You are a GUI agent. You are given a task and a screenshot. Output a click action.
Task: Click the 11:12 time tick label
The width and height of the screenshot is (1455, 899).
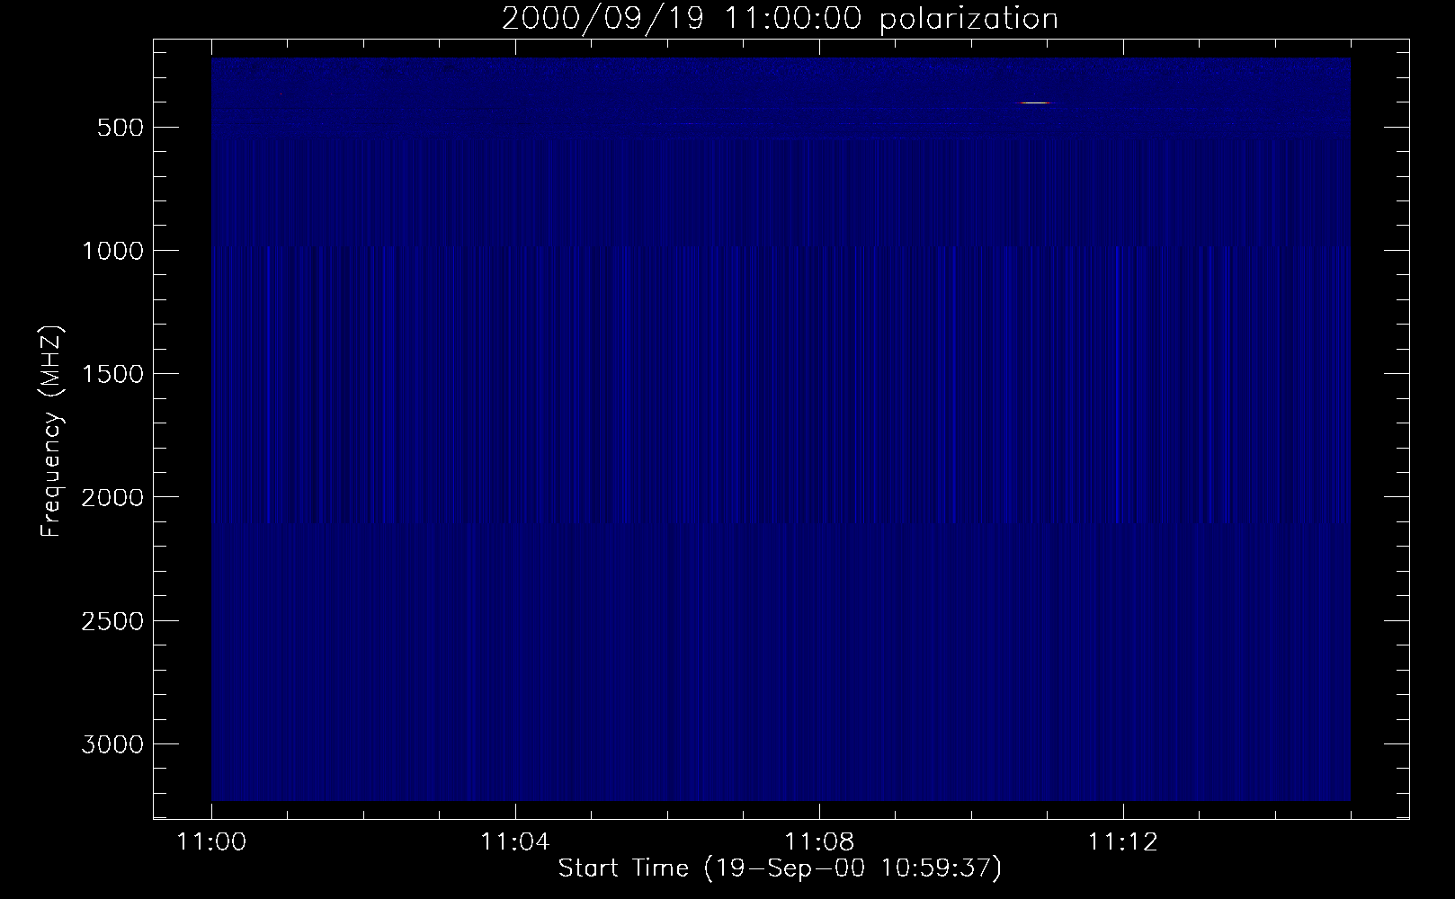coord(1122,842)
